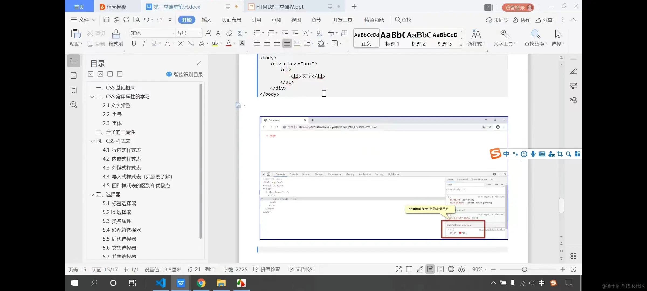Toggle Italic formatting
This screenshot has width=647, height=291.
144,43
